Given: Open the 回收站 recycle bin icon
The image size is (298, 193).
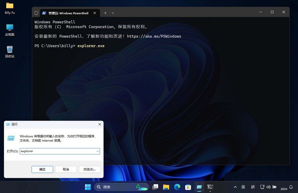Looking at the screenshot, I should click(10, 52).
